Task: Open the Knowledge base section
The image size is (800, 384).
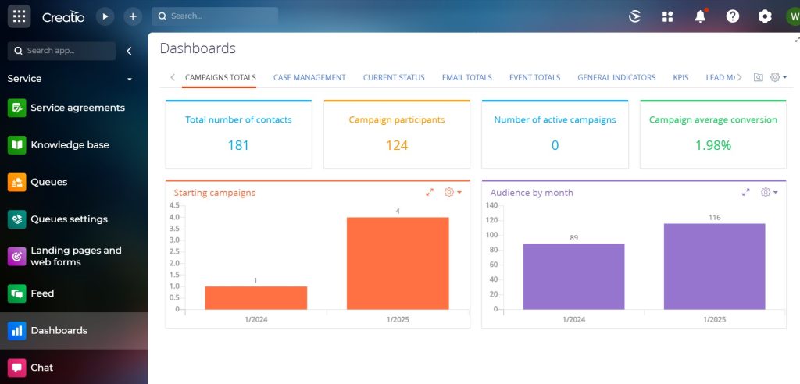Action: 70,145
